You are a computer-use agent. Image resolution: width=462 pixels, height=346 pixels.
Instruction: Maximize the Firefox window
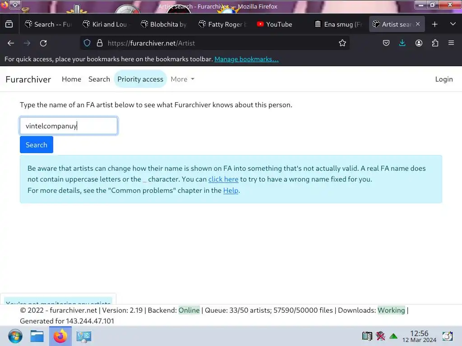pos(433,5)
